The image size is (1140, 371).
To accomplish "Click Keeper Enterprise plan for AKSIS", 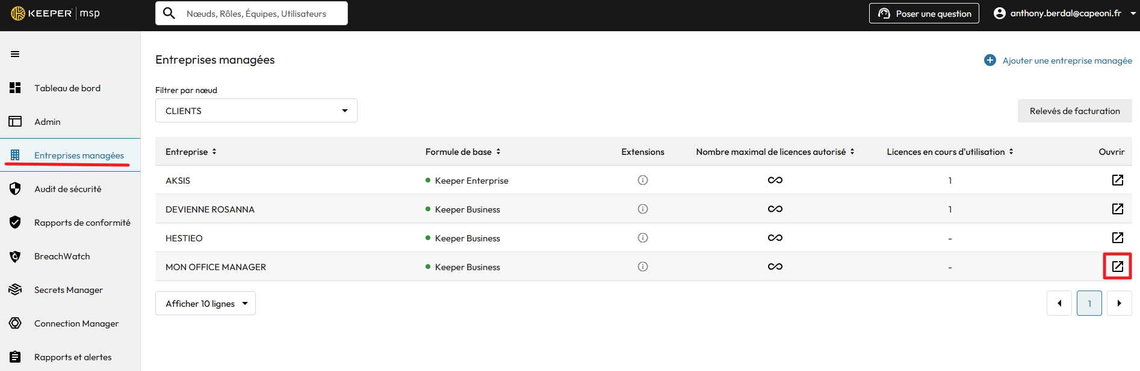I will click(x=471, y=181).
